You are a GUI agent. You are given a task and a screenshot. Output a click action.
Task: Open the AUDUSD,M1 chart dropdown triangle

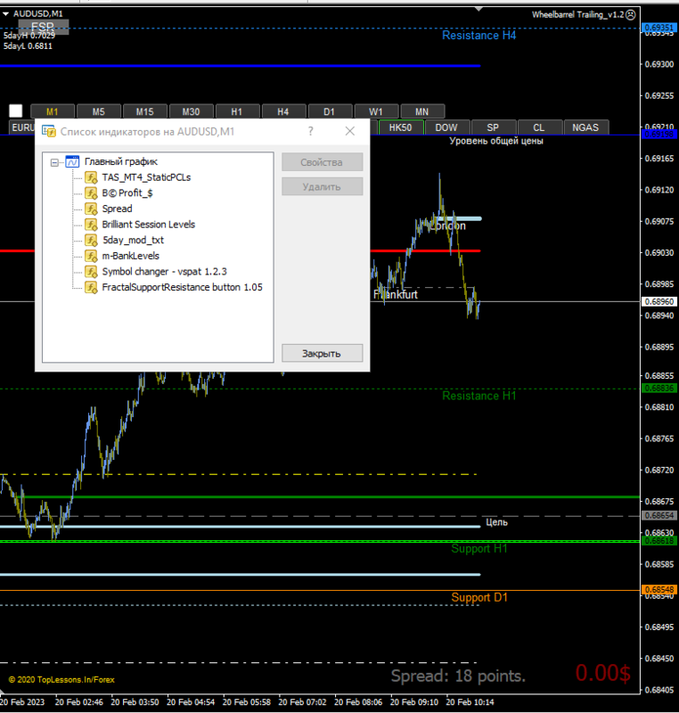(5, 14)
